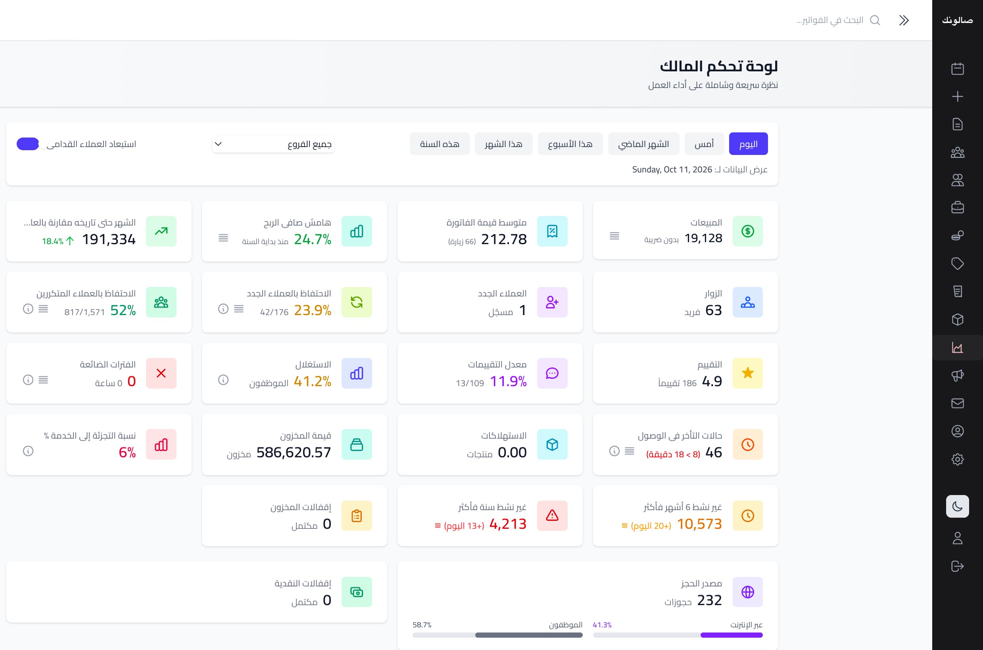Open the mail envelope icon in sidebar
This screenshot has width=983, height=650.
[x=957, y=403]
